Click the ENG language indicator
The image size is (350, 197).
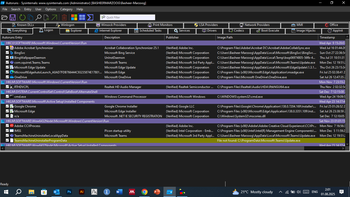click(x=315, y=192)
